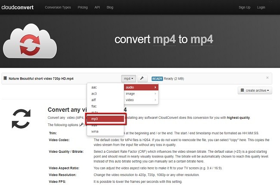Image resolution: width=280 pixels, height=185 pixels.
Task: Click the large refresh arrows icon
Action: pos(21,119)
